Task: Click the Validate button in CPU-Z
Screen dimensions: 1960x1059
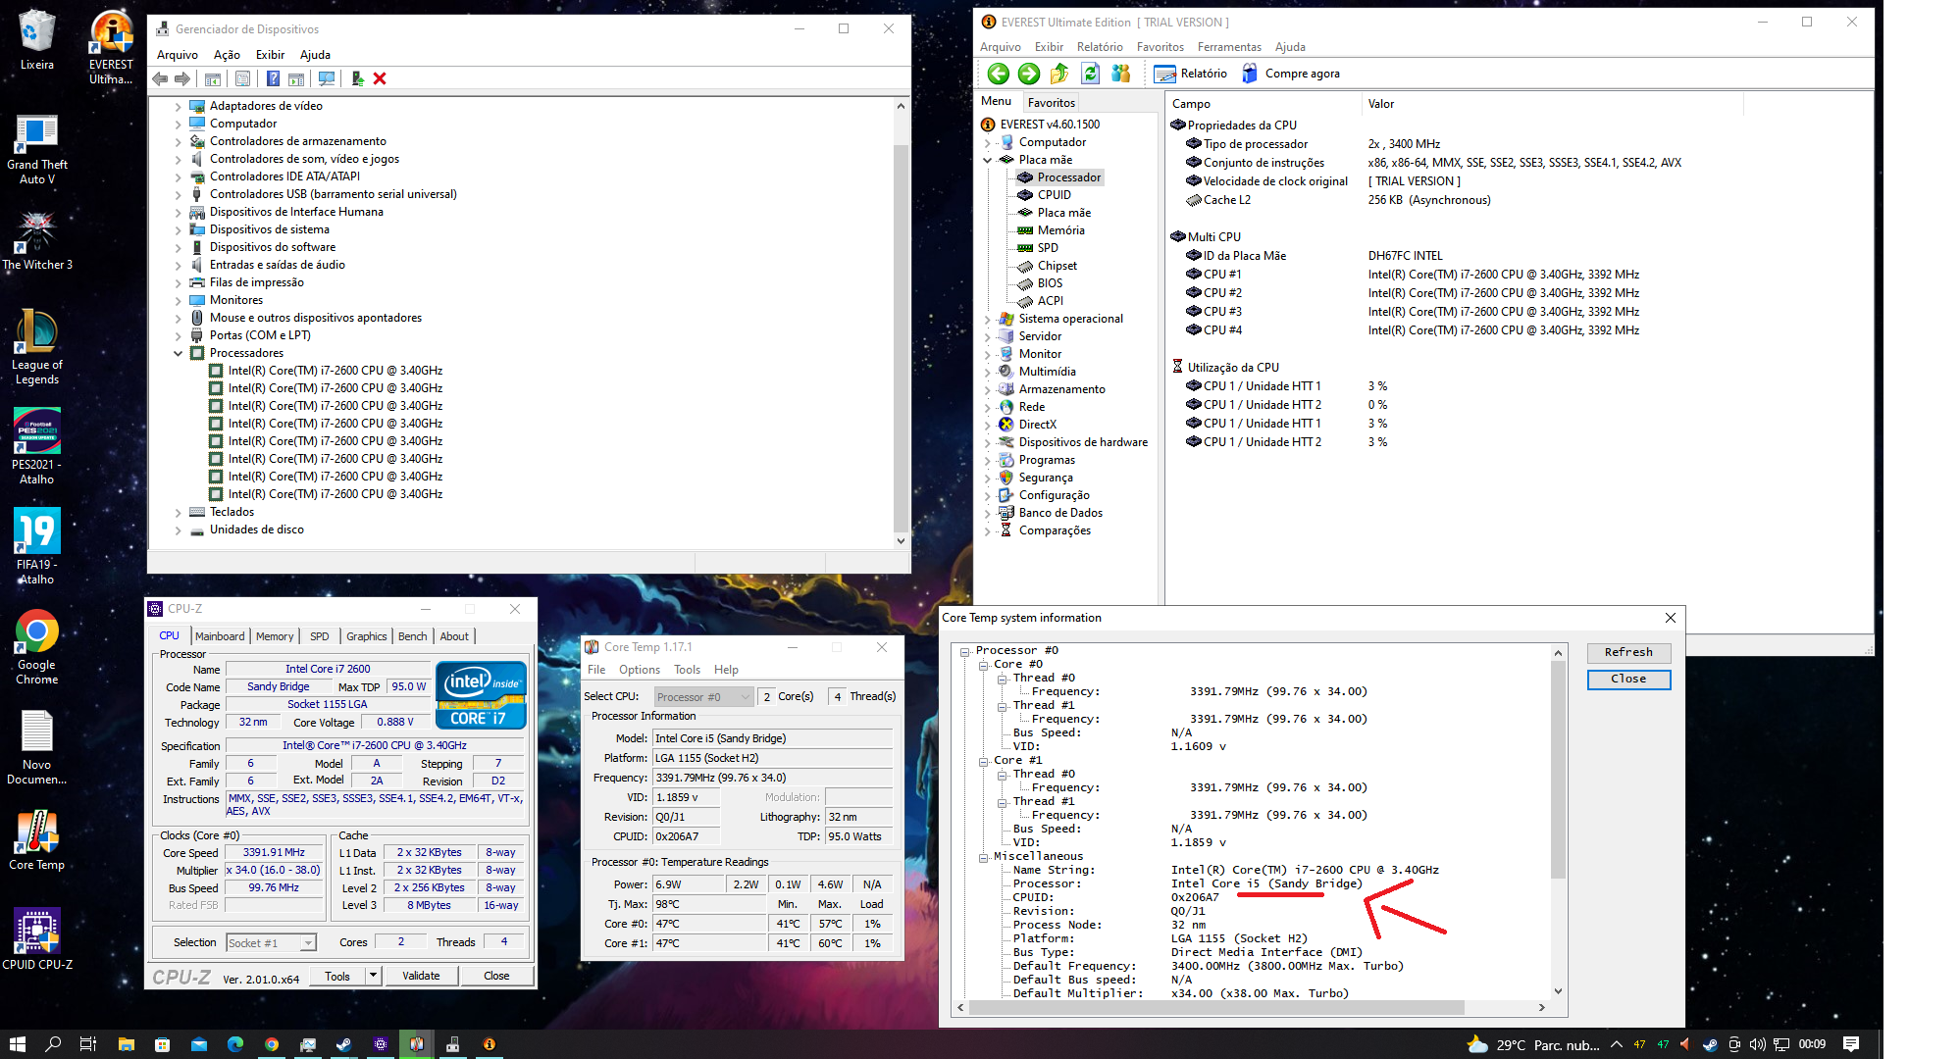Action: (421, 976)
